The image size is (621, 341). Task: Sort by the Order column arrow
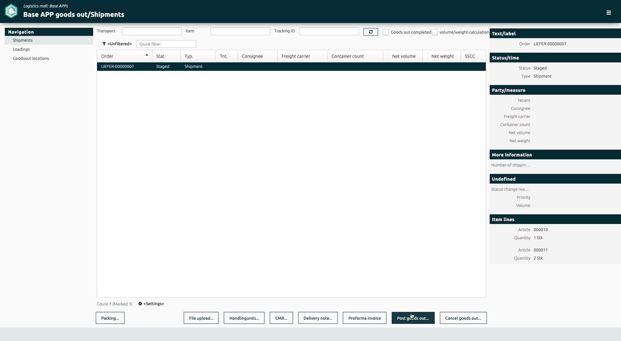pyautogui.click(x=147, y=55)
